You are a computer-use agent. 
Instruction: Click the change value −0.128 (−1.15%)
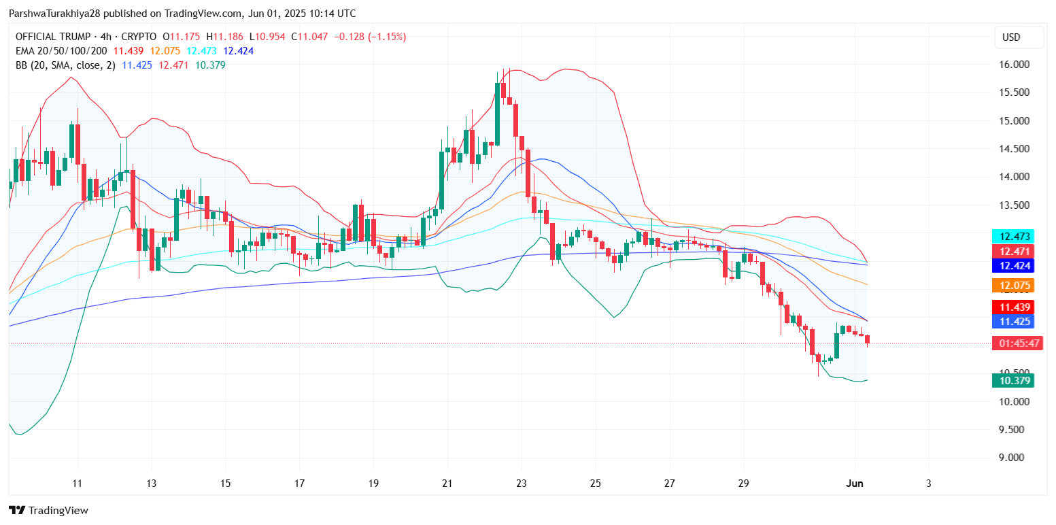coord(370,37)
